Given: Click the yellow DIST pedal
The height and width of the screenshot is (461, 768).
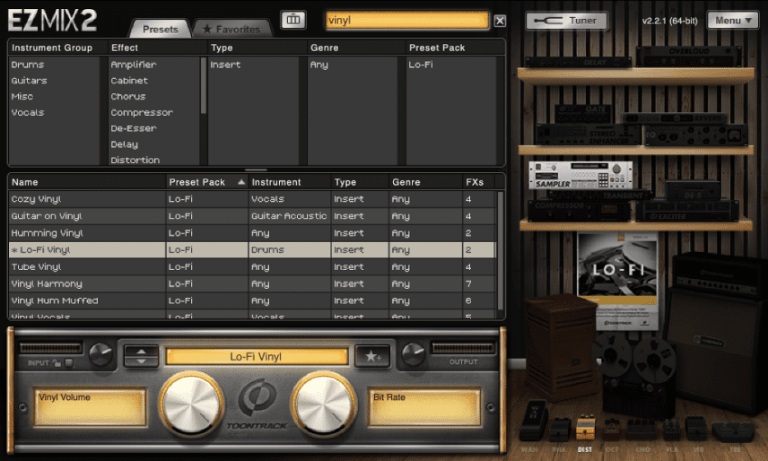Looking at the screenshot, I should (585, 427).
